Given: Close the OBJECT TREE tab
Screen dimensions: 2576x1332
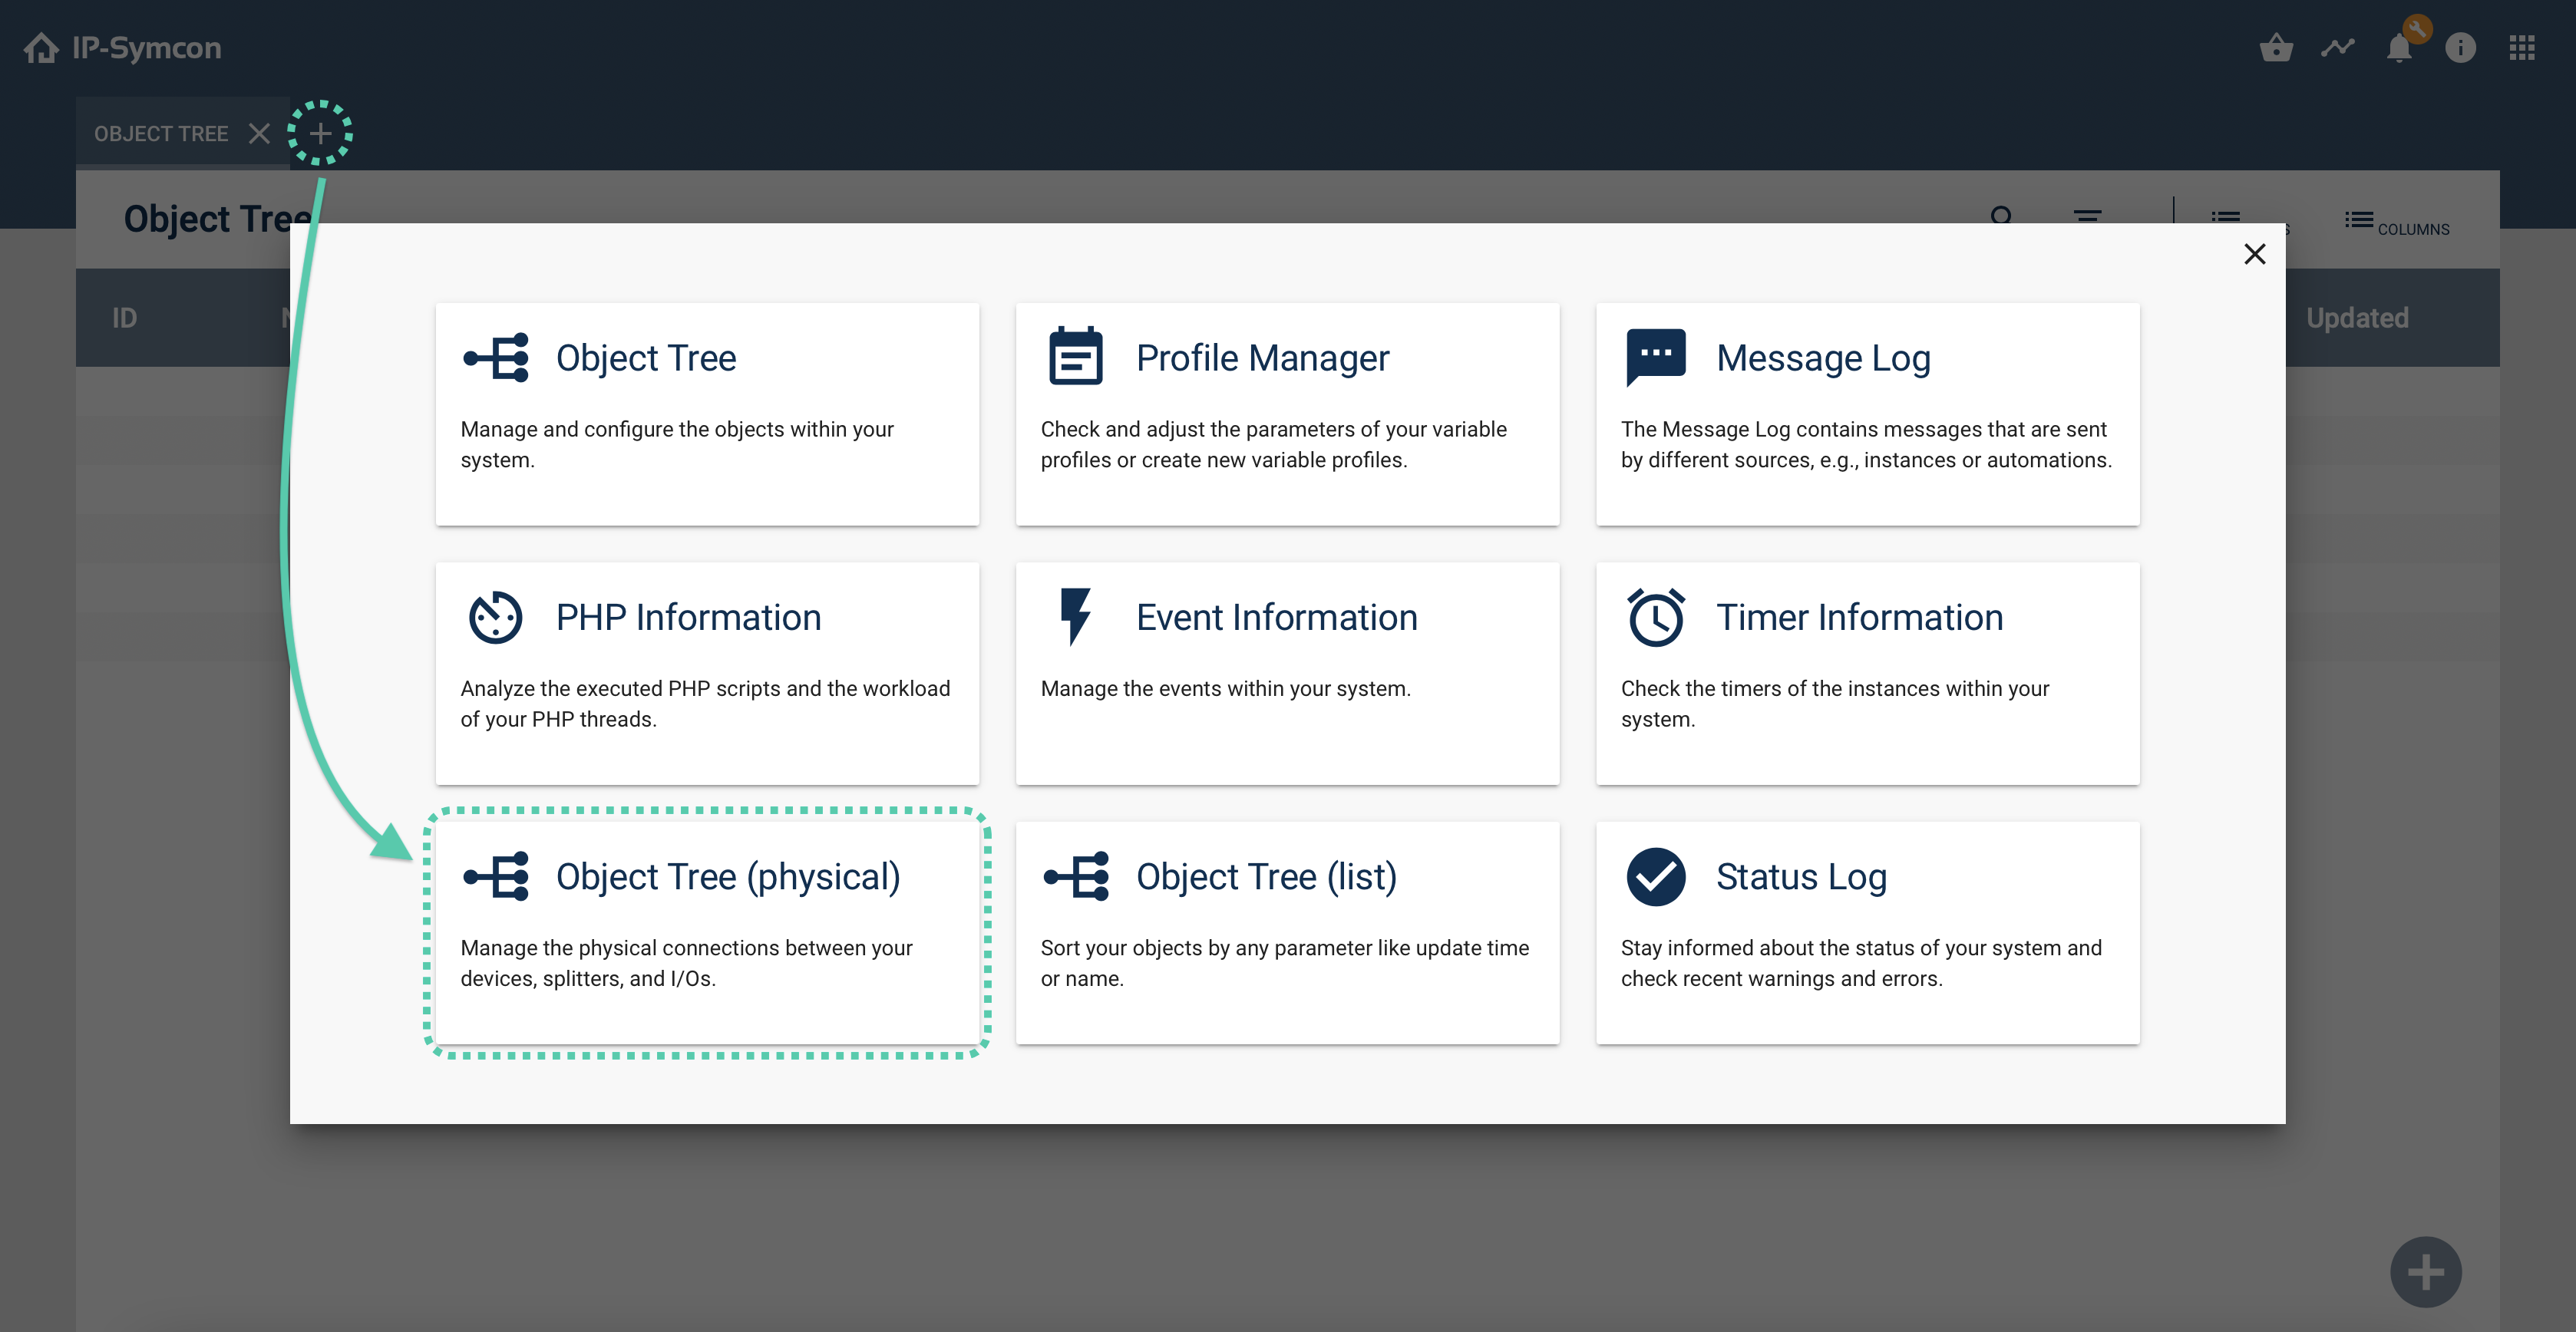Looking at the screenshot, I should [x=259, y=133].
